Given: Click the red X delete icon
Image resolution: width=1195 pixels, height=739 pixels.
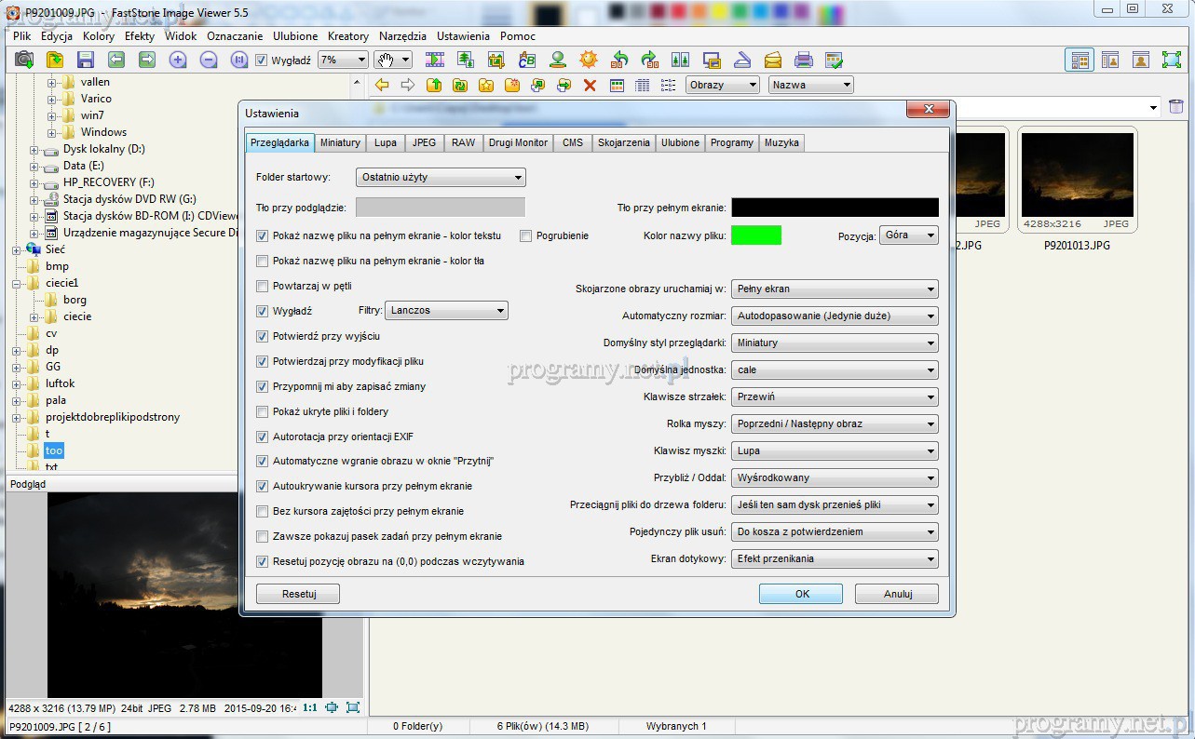Looking at the screenshot, I should (590, 85).
